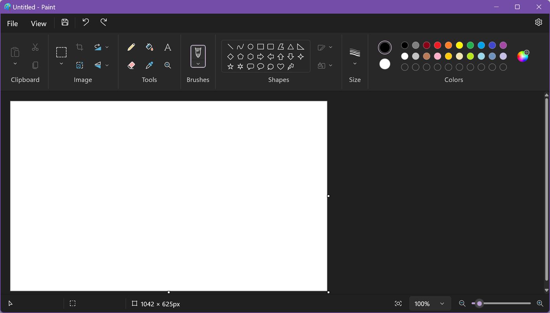
Task: Select the Pencil tool
Action: (131, 47)
